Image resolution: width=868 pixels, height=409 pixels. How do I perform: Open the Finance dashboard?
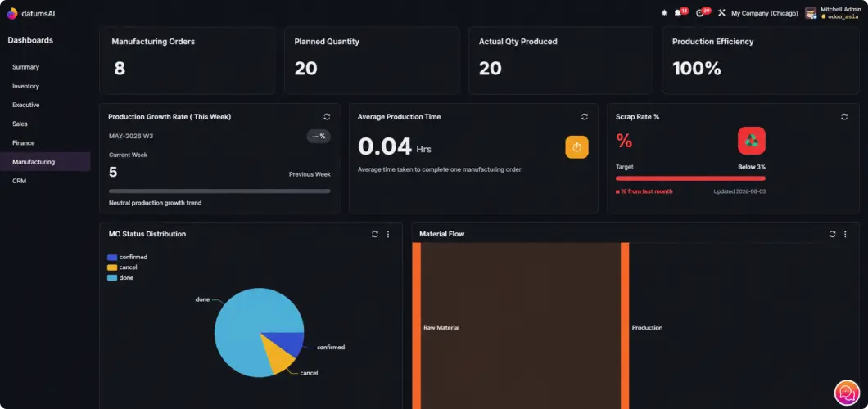pyautogui.click(x=24, y=142)
